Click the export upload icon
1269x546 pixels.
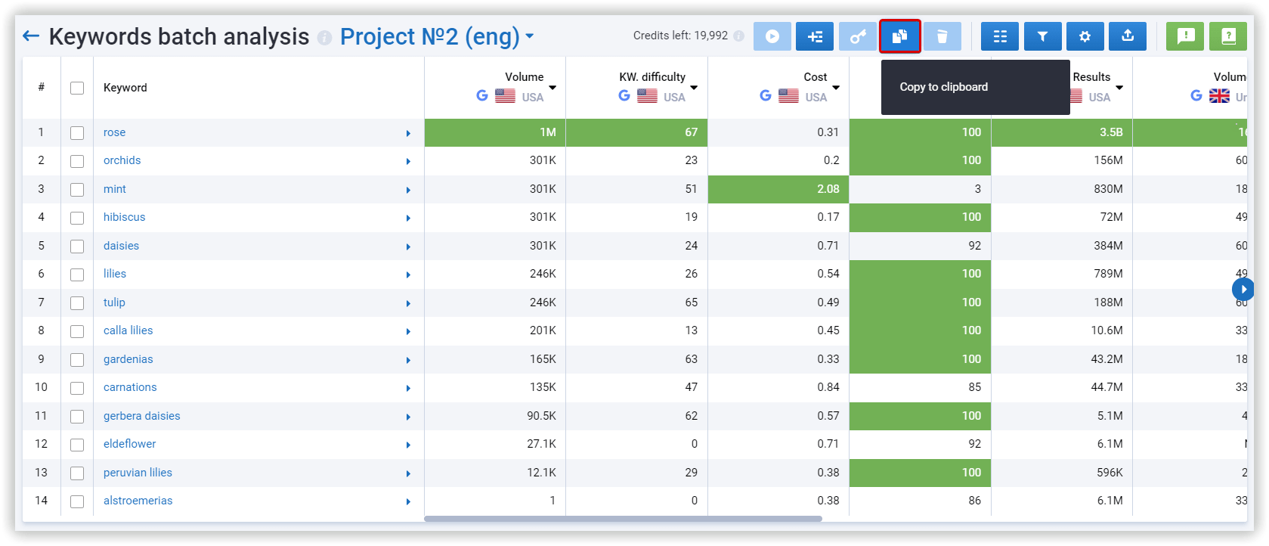pyautogui.click(x=1128, y=36)
